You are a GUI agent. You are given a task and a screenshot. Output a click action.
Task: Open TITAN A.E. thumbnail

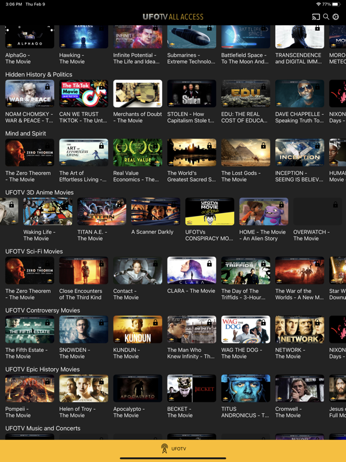102,211
